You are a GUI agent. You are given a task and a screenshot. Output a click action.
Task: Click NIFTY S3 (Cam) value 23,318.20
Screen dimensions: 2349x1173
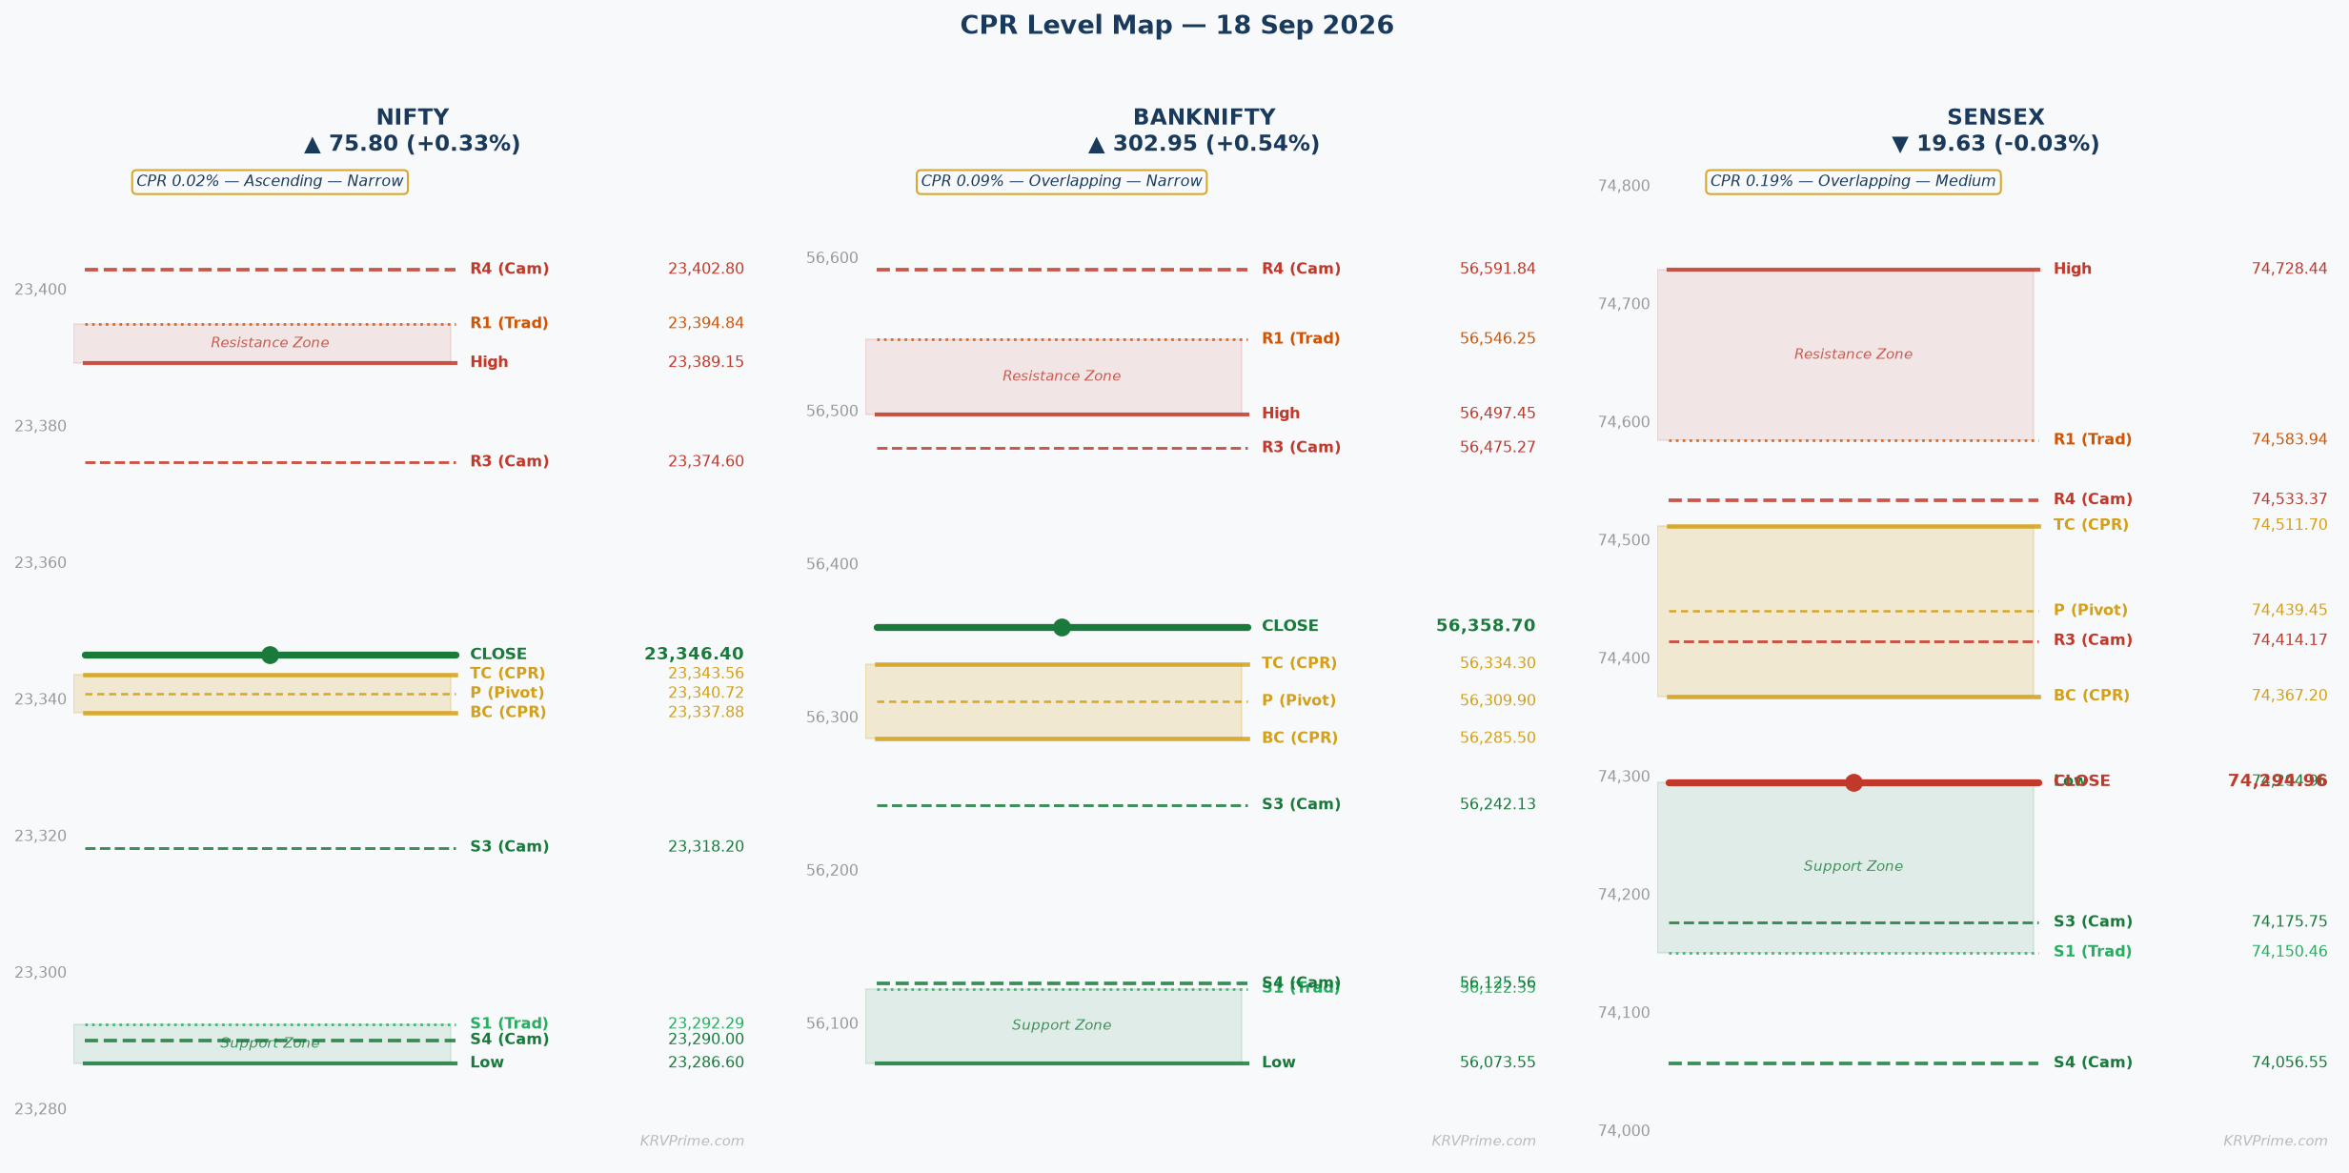point(706,847)
